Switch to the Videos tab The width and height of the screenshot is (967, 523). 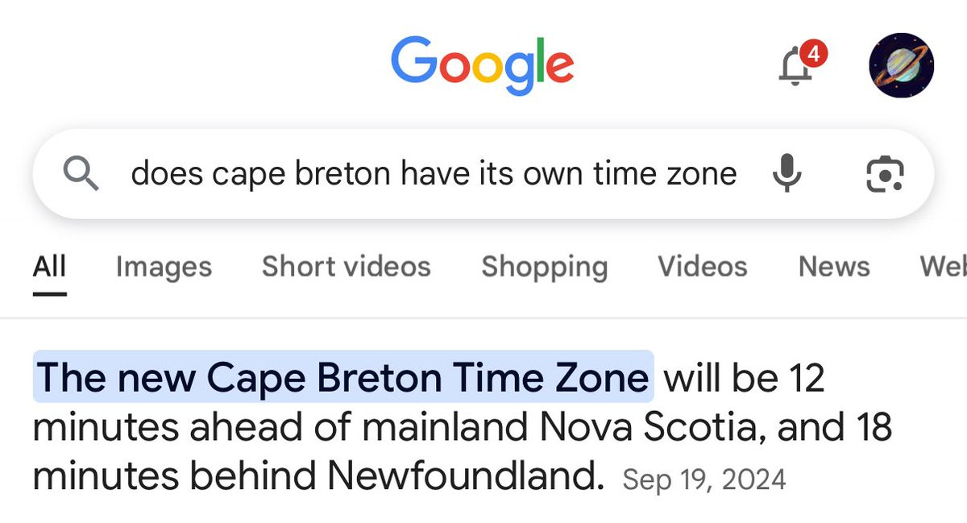(702, 266)
